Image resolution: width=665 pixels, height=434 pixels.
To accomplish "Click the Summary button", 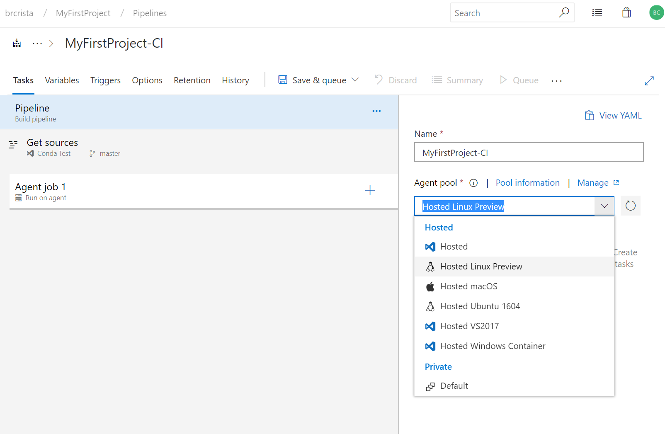I will point(457,80).
